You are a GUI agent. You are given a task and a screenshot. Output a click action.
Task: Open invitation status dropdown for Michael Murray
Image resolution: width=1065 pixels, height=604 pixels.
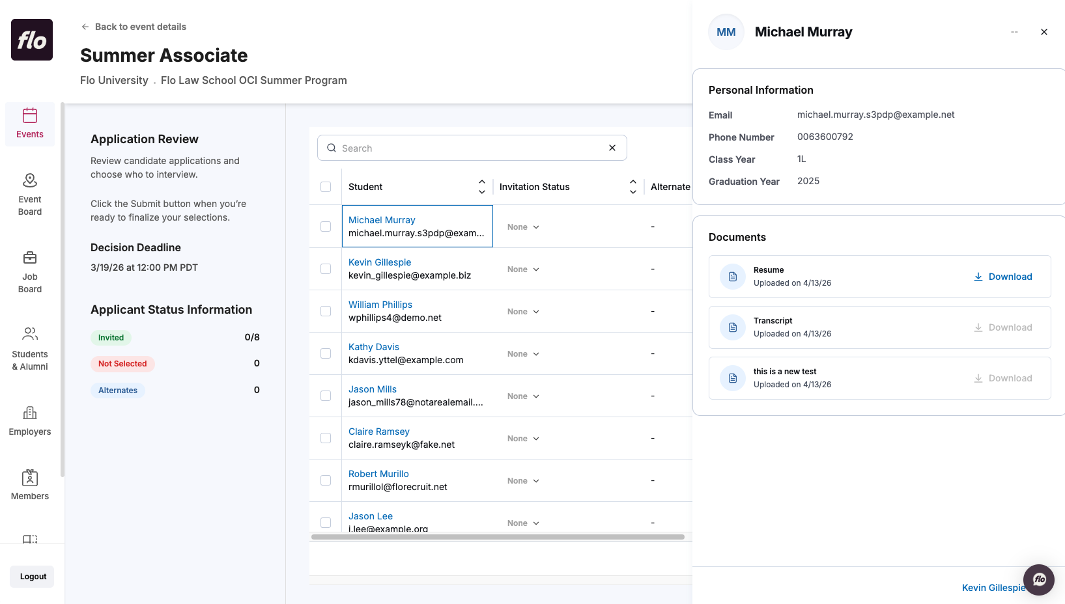pos(523,227)
